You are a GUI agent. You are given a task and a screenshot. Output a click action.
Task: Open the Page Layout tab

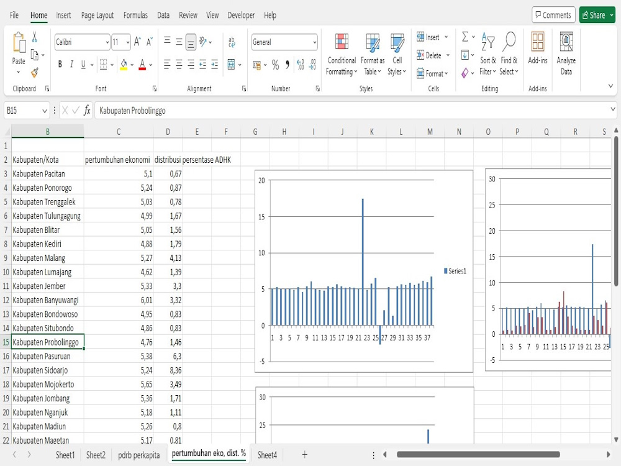tap(97, 15)
